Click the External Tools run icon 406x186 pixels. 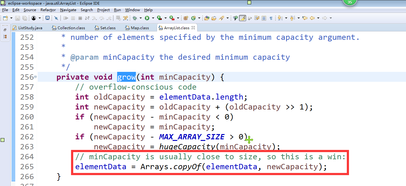tap(172, 18)
